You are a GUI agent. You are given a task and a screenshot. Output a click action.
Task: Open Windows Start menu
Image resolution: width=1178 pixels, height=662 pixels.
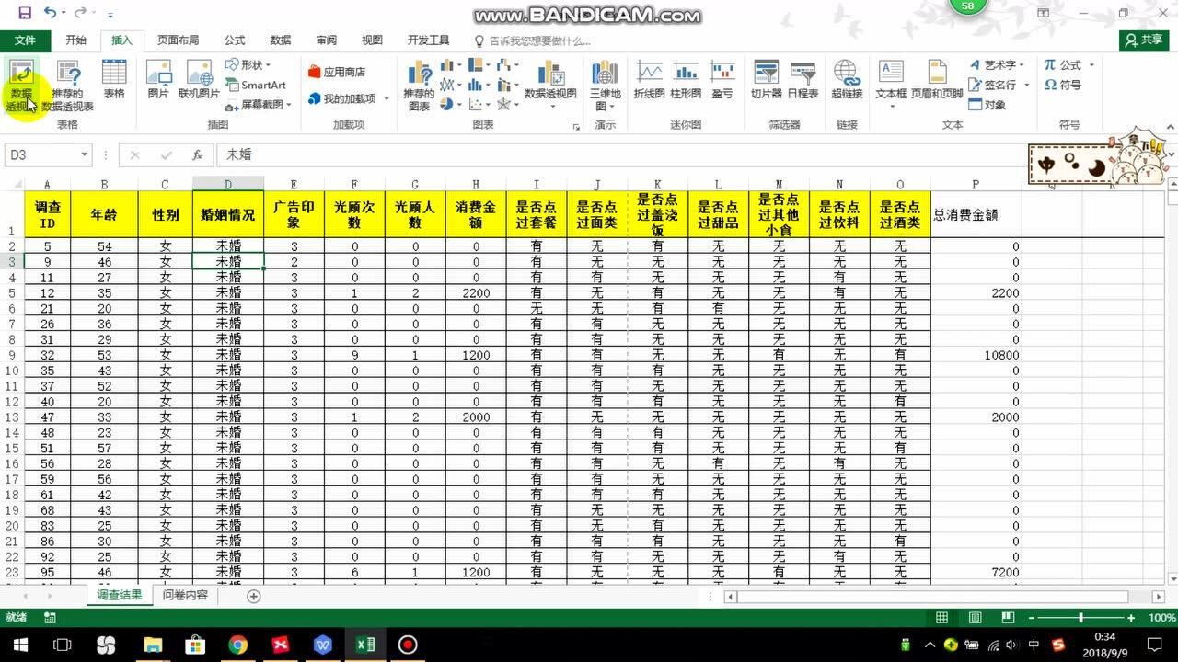point(19,645)
